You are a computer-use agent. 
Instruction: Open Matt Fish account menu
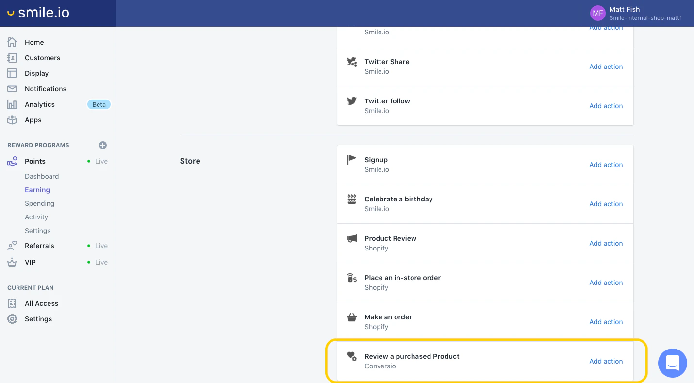point(638,13)
